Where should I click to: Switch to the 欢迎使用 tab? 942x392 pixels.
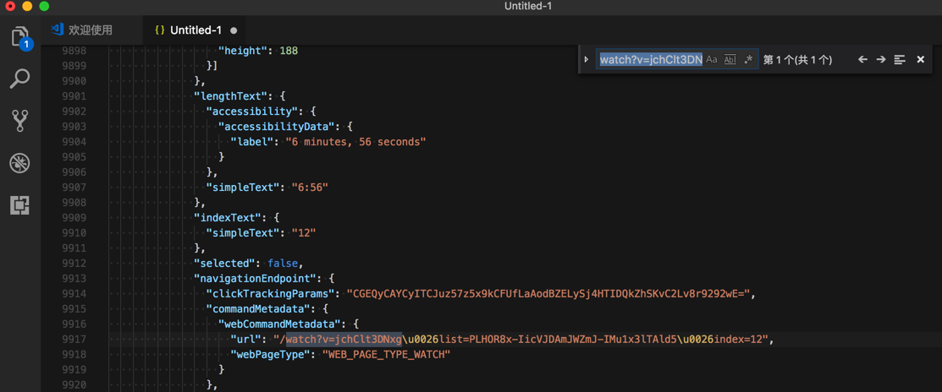pyautogui.click(x=91, y=30)
